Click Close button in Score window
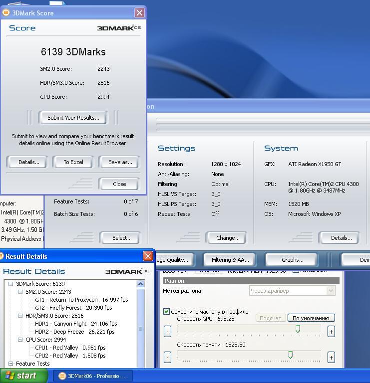The image size is (370, 383). click(x=119, y=184)
